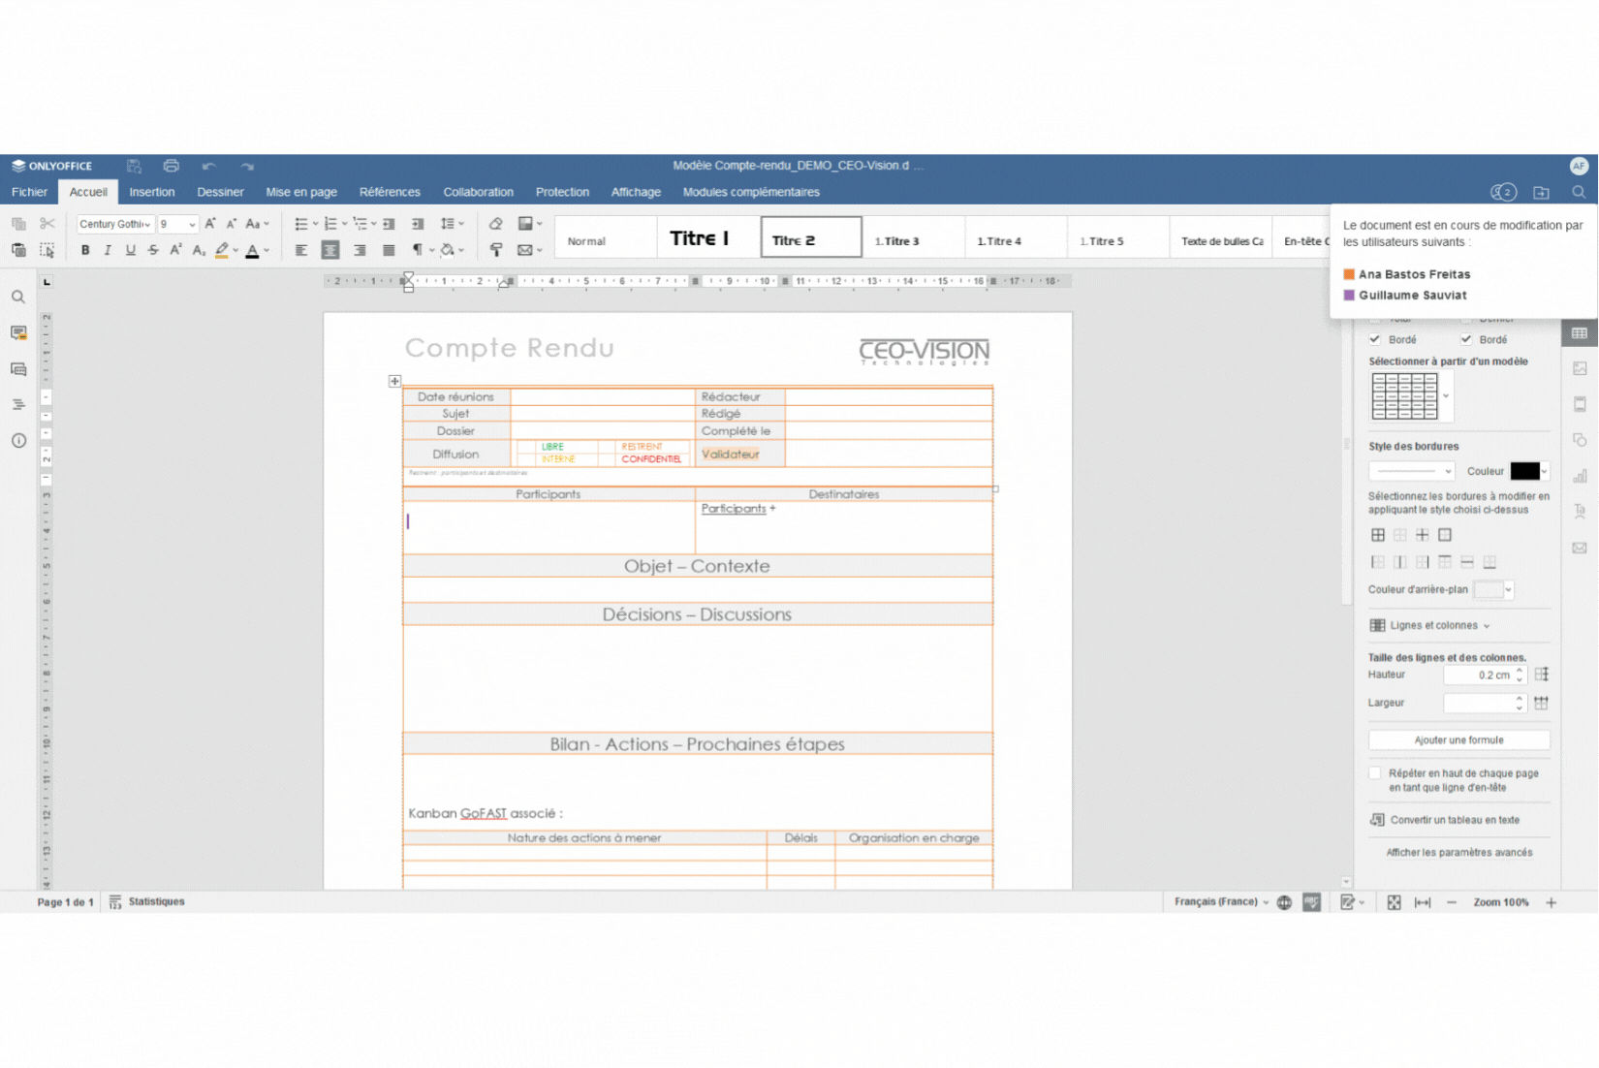This screenshot has height=1068, width=1599.
Task: Toggle bold formatting
Action: tap(84, 250)
